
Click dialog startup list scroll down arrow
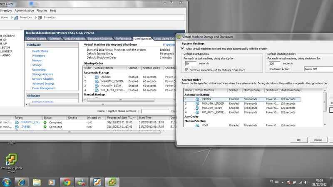pyautogui.click(x=325, y=125)
